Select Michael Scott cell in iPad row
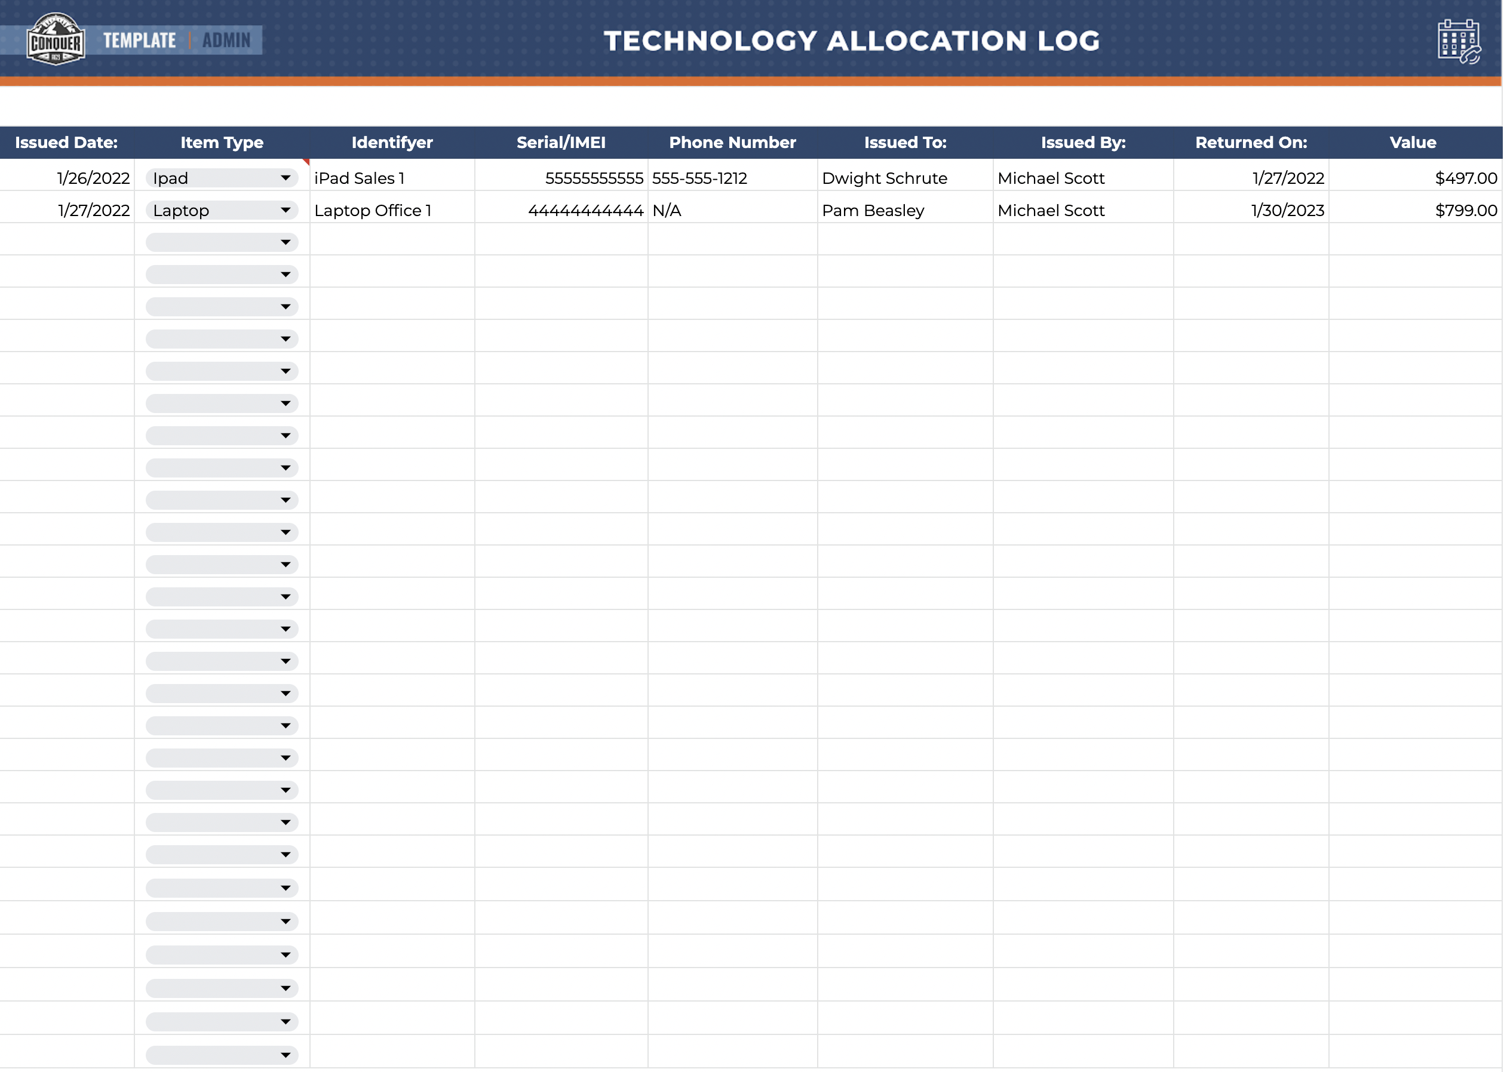This screenshot has width=1504, height=1072. coord(1084,175)
